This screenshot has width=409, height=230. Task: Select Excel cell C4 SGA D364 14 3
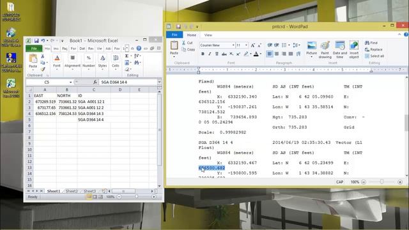(x=94, y=114)
